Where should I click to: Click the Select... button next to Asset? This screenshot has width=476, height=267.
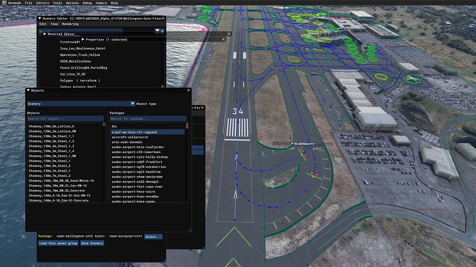coord(153,236)
